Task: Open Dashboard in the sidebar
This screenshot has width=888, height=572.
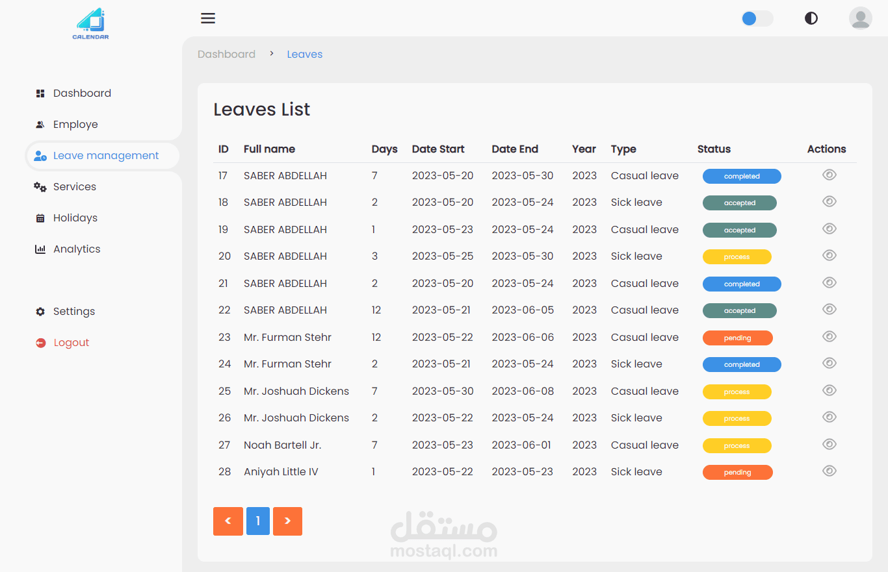Action: coord(82,93)
